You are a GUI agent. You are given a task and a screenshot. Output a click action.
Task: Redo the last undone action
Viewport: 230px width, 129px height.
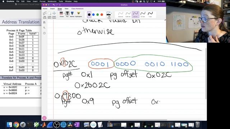tap(57, 5)
